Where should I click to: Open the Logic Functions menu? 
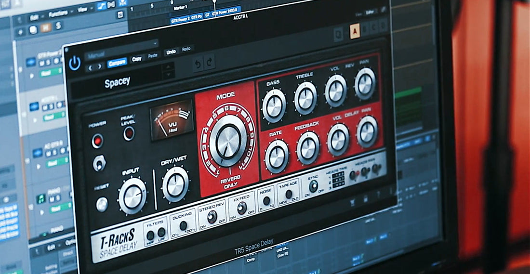(x=58, y=13)
